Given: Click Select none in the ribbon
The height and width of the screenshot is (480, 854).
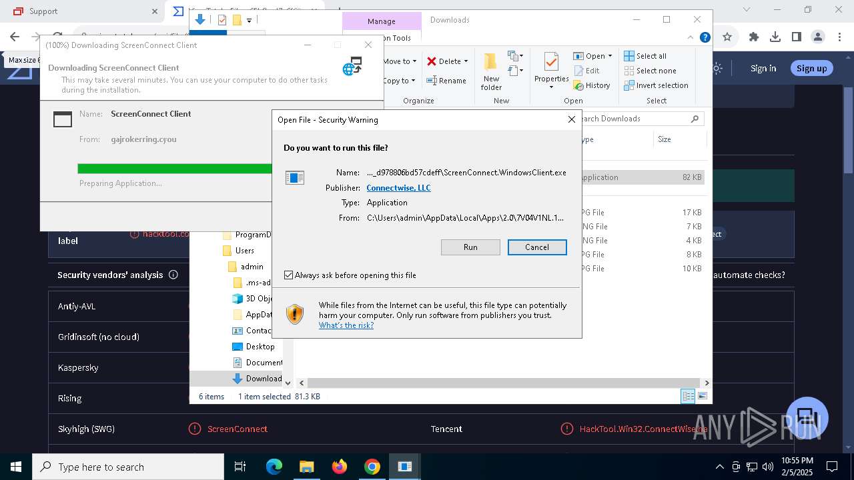Looking at the screenshot, I should point(650,71).
